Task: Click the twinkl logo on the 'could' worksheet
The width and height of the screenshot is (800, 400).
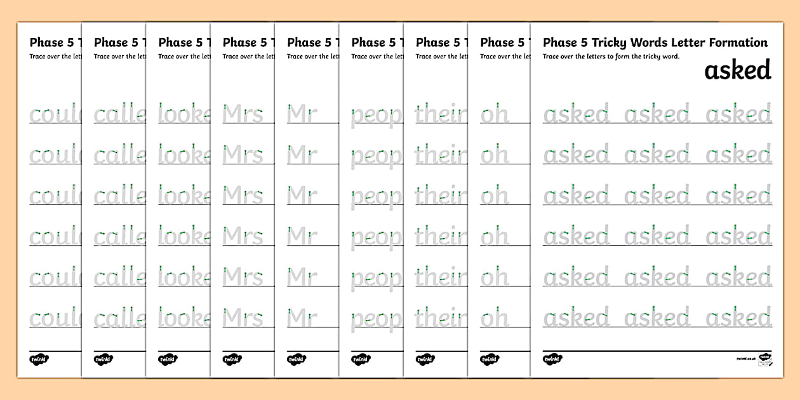Action: [39, 359]
